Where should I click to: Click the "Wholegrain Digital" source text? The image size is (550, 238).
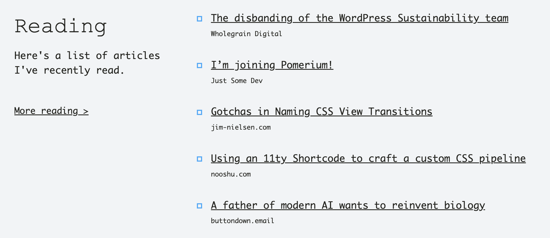tap(246, 34)
